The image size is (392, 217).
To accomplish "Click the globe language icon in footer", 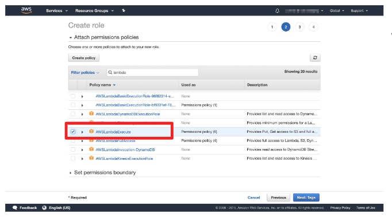I will click(44, 208).
